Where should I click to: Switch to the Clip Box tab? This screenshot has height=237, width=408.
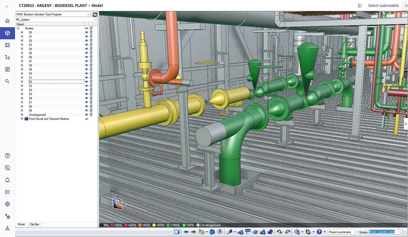coord(34,224)
